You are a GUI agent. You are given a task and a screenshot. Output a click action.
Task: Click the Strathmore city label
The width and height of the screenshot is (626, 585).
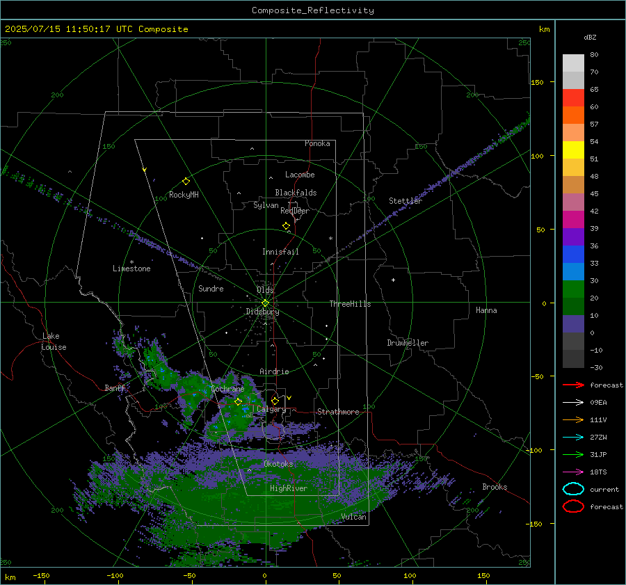point(338,412)
